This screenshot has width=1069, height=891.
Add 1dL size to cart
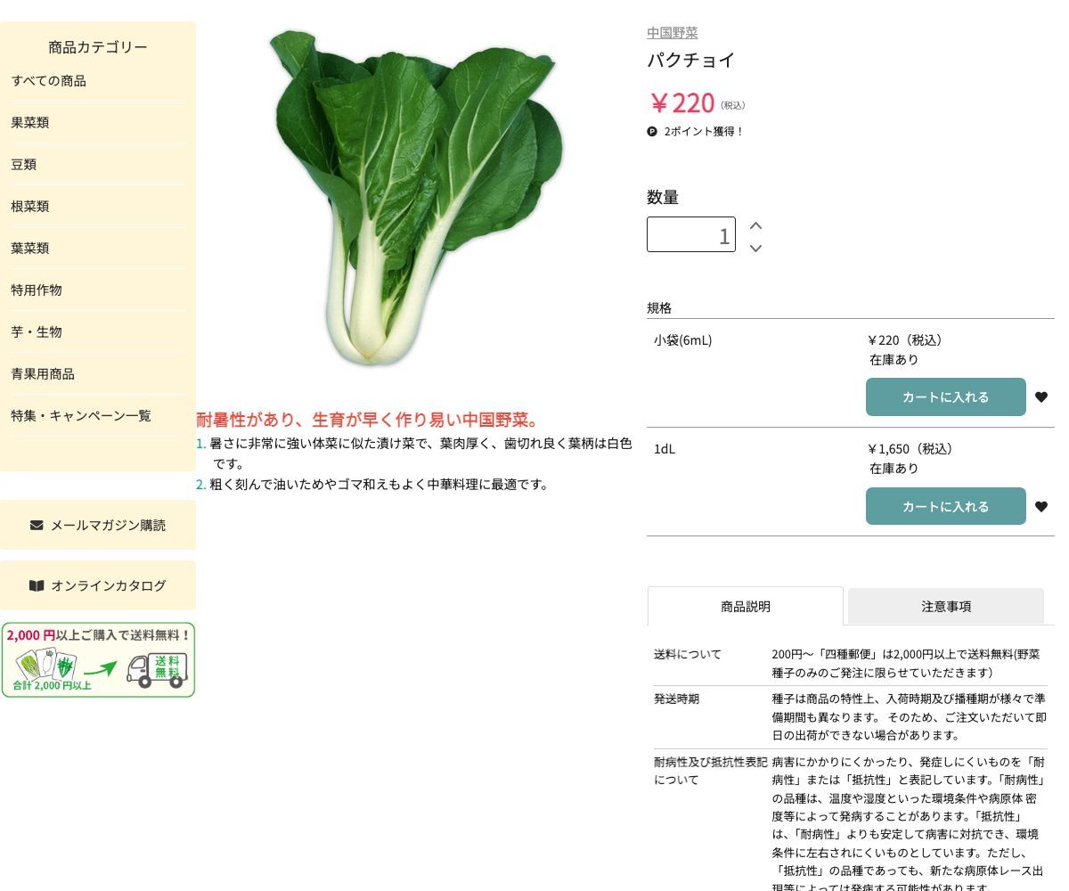click(x=945, y=507)
